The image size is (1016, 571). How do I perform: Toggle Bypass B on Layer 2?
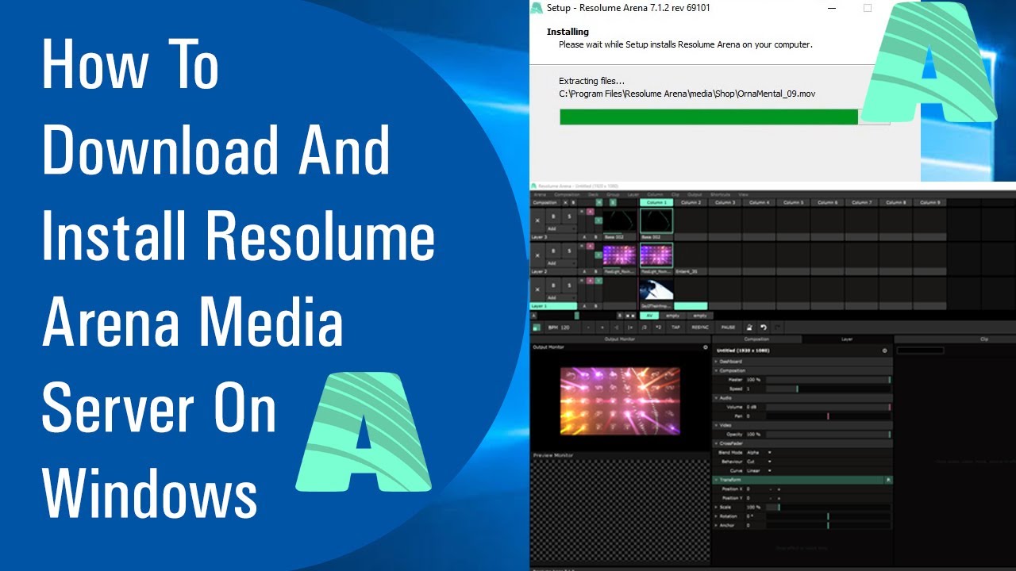point(553,251)
